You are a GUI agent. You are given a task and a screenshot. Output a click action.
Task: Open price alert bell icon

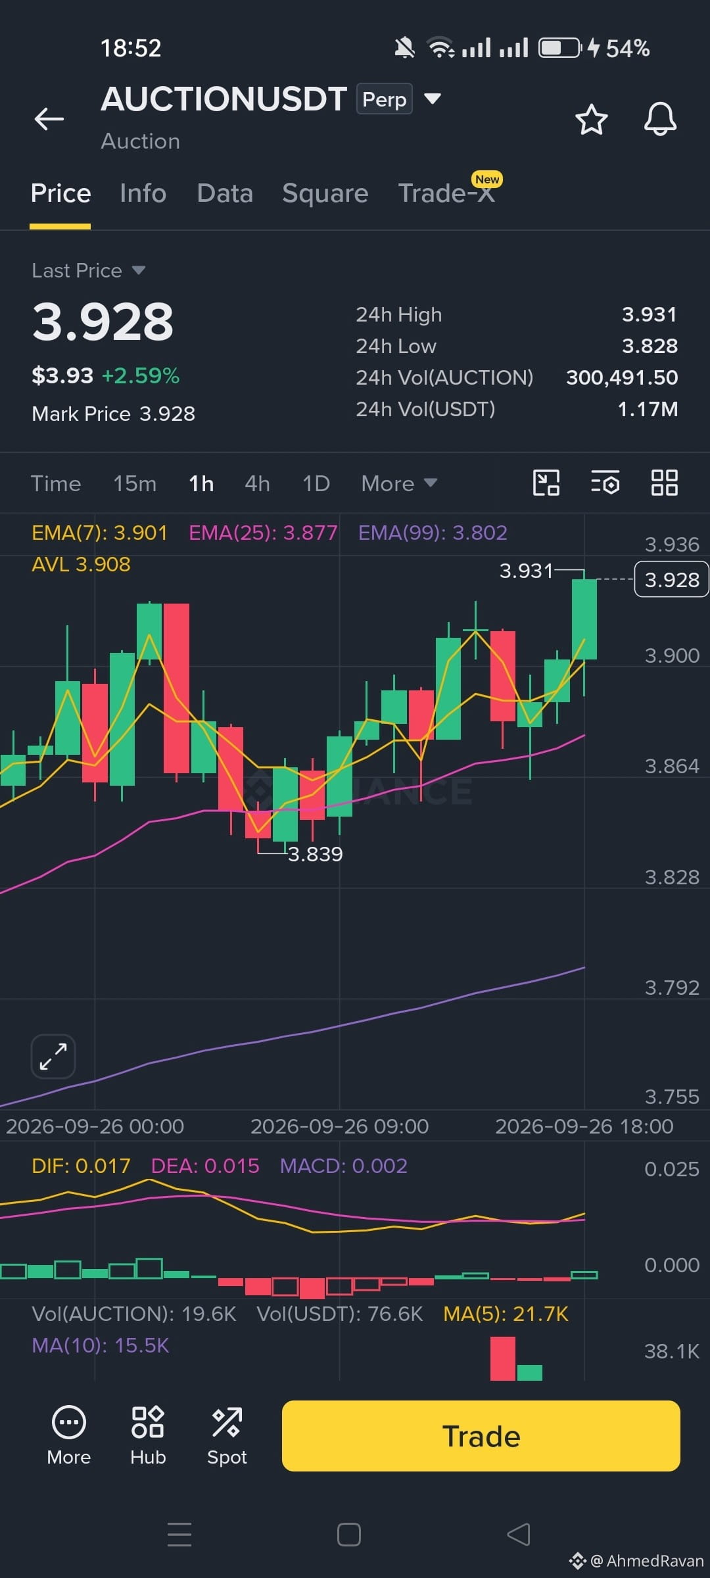point(660,119)
